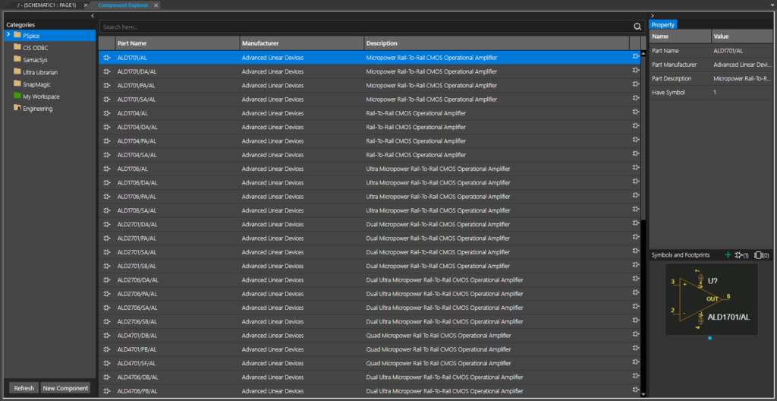
Task: Select the ALD1704/DA/AL part name
Action: click(x=137, y=127)
